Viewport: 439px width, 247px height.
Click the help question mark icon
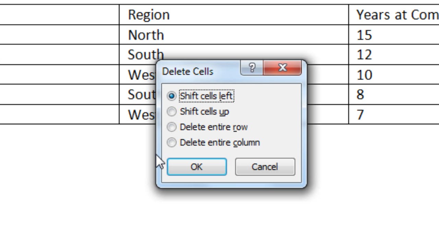point(252,68)
